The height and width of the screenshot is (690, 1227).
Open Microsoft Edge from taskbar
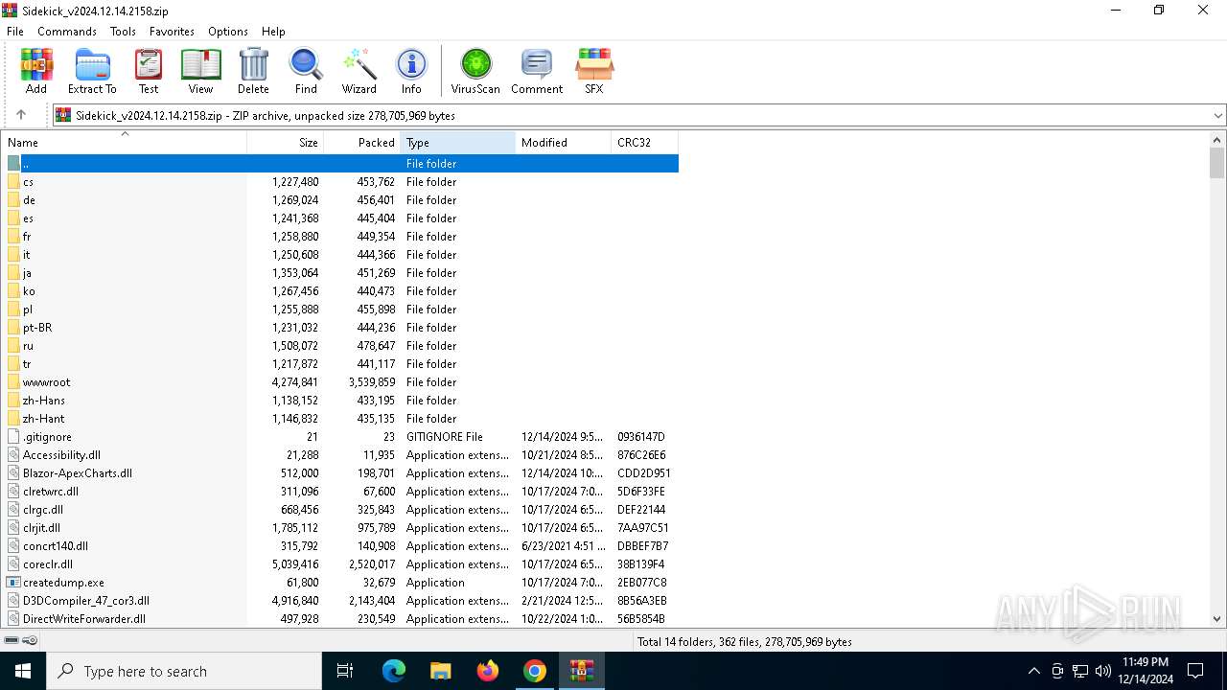[394, 671]
